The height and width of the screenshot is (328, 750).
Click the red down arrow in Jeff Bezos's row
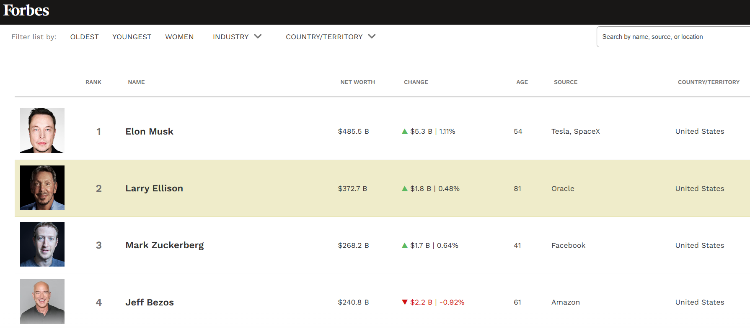point(405,302)
